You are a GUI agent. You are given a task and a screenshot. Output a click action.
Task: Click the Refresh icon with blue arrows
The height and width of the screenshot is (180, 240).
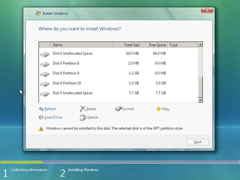(x=41, y=109)
